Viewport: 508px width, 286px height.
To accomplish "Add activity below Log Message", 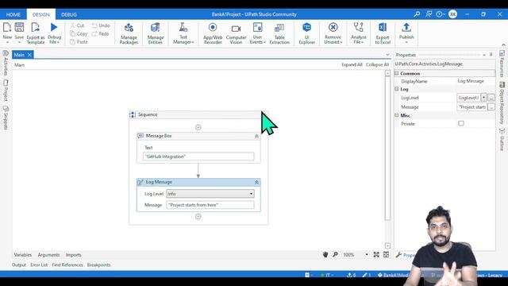I will tap(198, 216).
